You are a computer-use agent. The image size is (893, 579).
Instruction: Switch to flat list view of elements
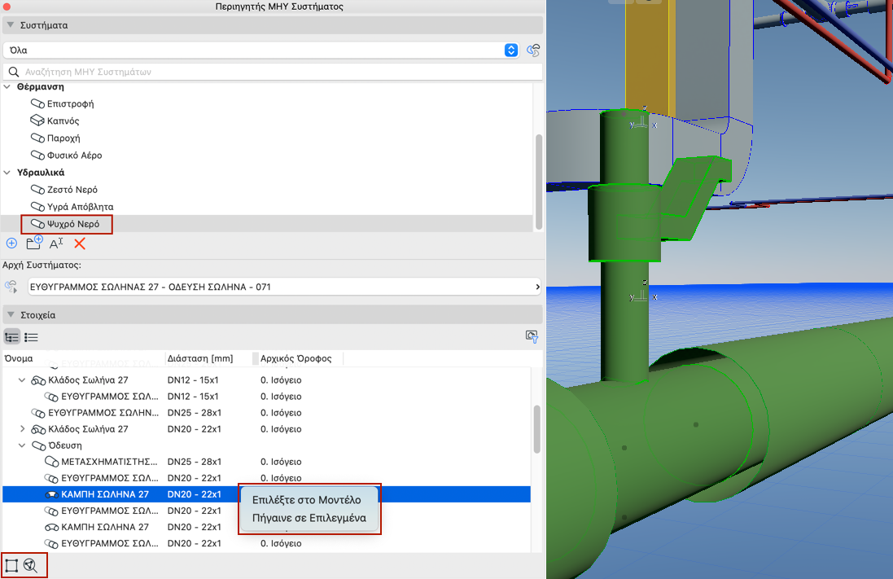pos(32,337)
